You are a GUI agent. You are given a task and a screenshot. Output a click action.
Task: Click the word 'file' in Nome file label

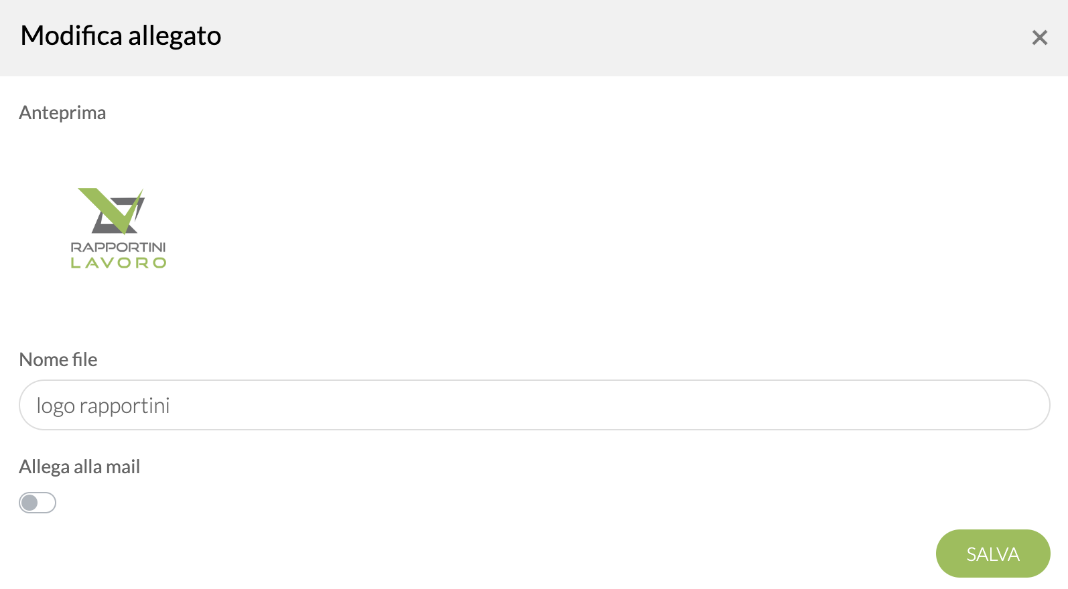(84, 359)
